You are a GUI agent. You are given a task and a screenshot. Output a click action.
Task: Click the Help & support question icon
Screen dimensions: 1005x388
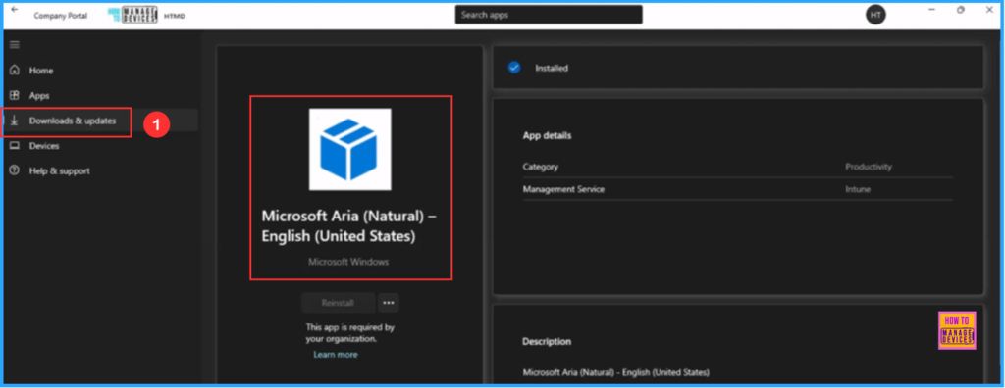tap(14, 170)
